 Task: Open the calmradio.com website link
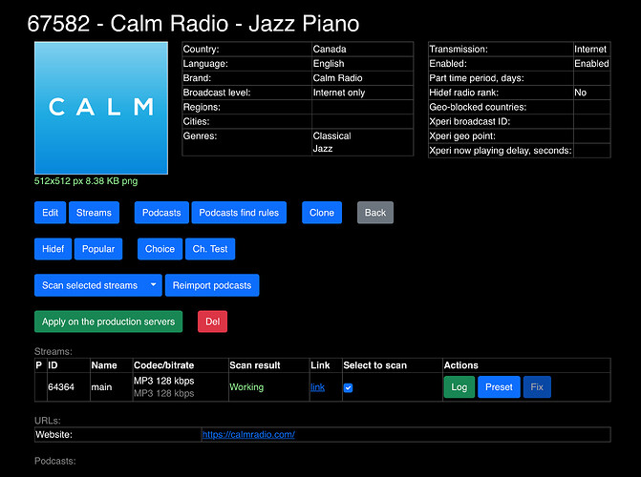[248, 434]
